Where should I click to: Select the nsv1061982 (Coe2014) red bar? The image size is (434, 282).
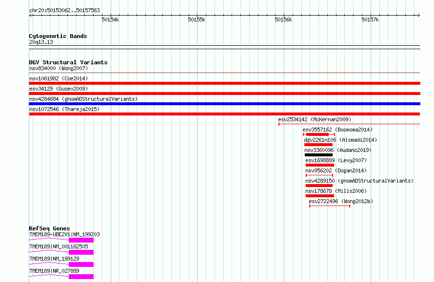click(x=224, y=83)
